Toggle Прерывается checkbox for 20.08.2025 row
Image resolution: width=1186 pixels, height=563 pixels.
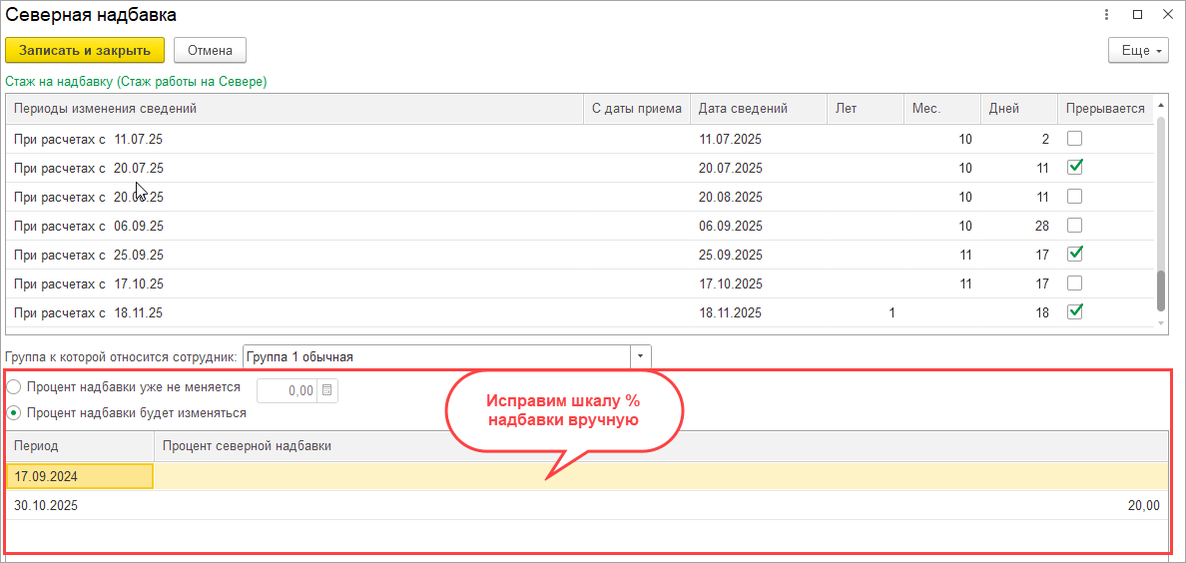pyautogui.click(x=1074, y=196)
